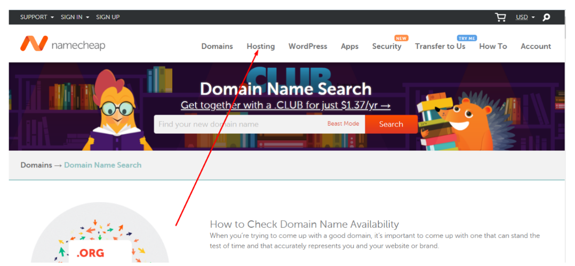Expand the SUPPORT dropdown
The image size is (575, 266).
click(37, 17)
